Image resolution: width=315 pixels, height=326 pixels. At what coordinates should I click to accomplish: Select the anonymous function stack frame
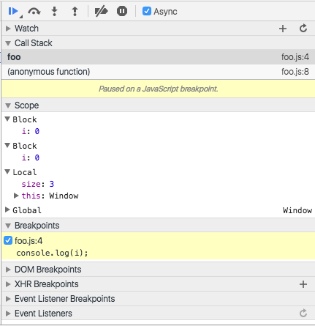(x=158, y=72)
